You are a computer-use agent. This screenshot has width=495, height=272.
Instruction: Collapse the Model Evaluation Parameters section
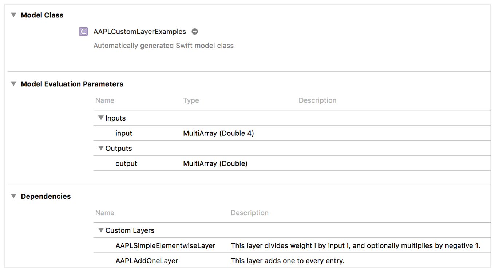(13, 84)
